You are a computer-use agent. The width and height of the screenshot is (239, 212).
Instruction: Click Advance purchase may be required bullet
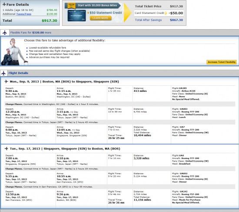(49, 57)
